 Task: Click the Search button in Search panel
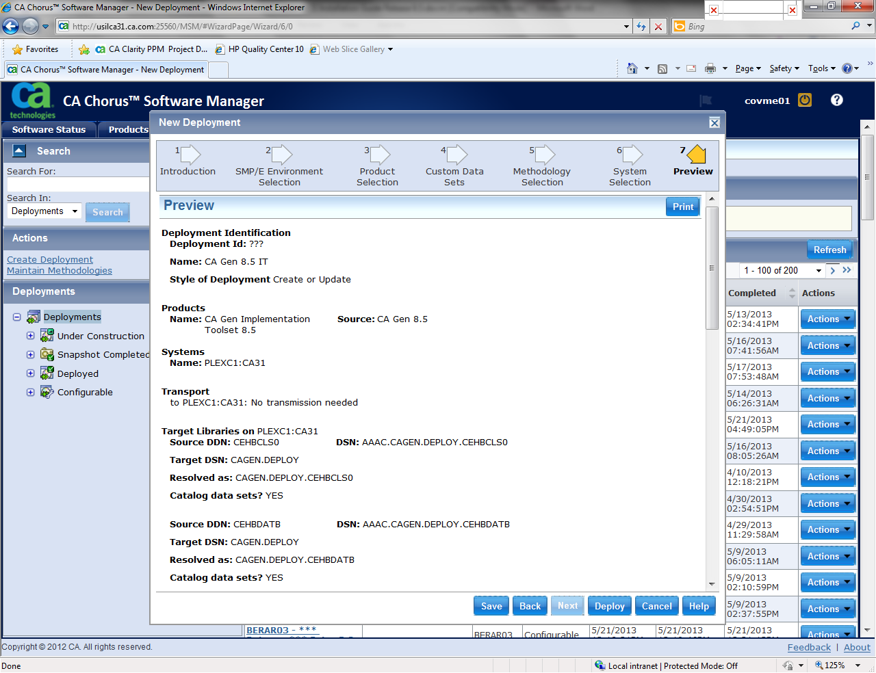[107, 212]
